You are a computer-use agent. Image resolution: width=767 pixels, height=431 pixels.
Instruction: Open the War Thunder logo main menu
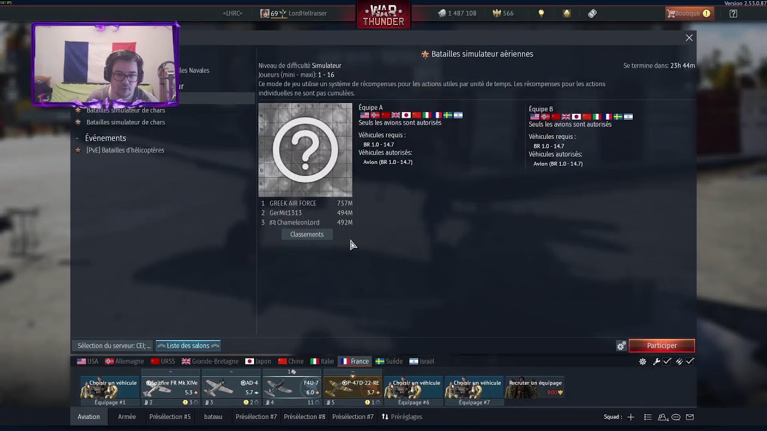click(383, 14)
